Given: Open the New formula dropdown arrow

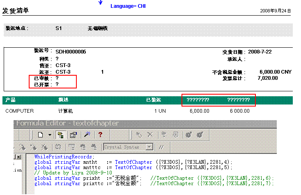Looking at the screenshot, I should (50, 135).
